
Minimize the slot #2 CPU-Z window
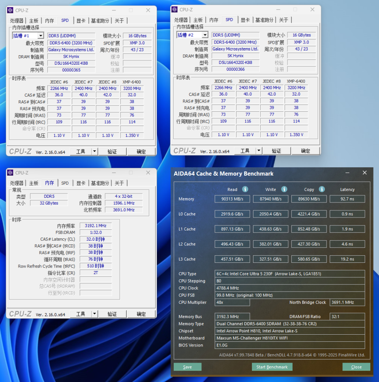coord(278,9)
